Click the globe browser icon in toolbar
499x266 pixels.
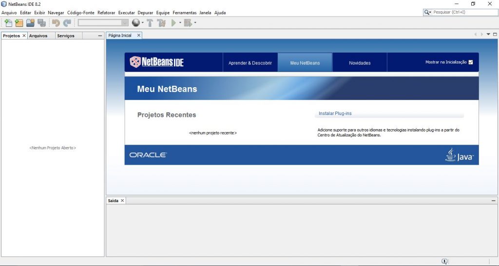[136, 22]
